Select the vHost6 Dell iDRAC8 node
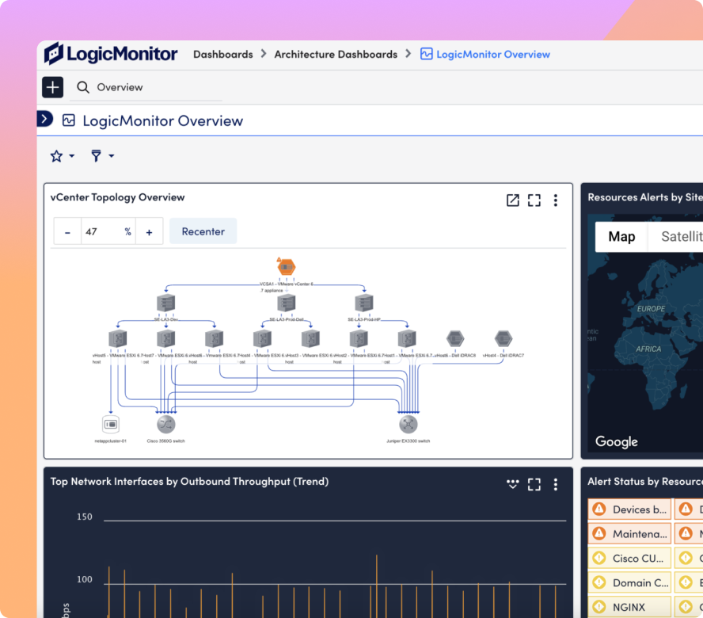The height and width of the screenshot is (618, 703). 455,338
